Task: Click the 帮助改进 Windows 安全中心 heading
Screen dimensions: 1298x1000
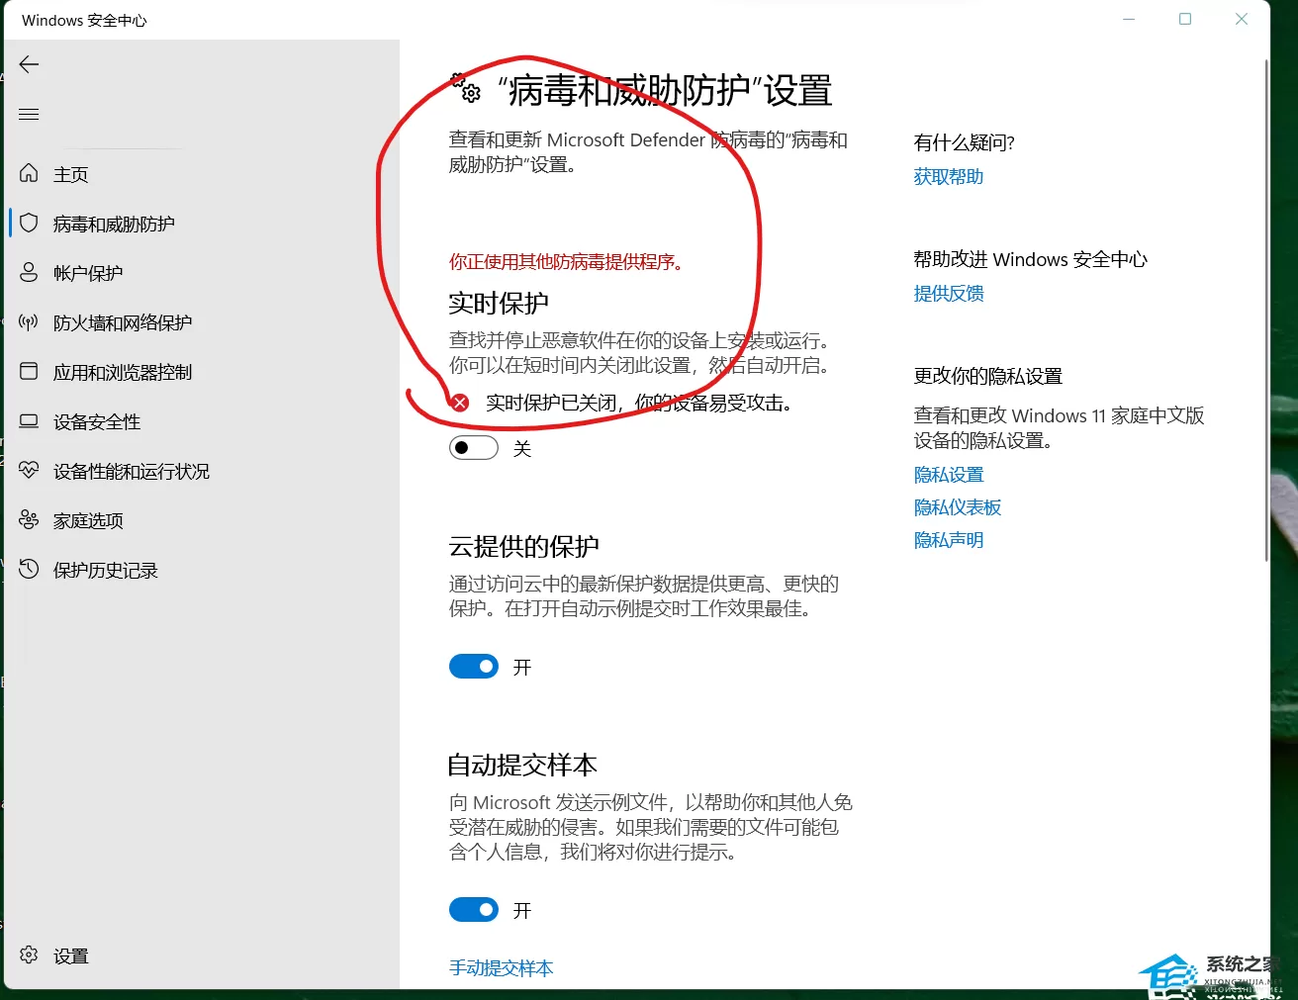Action: pos(1030,259)
